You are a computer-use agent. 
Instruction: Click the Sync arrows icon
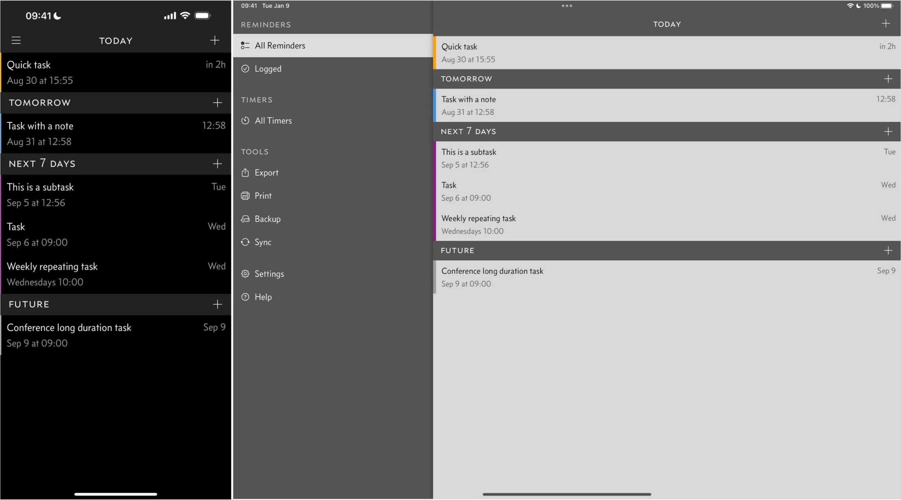pyautogui.click(x=245, y=242)
